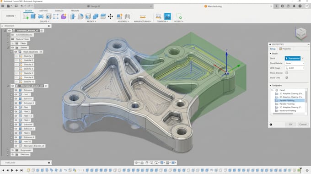Click the purple Create Form icon

pyautogui.click(x=64, y=16)
